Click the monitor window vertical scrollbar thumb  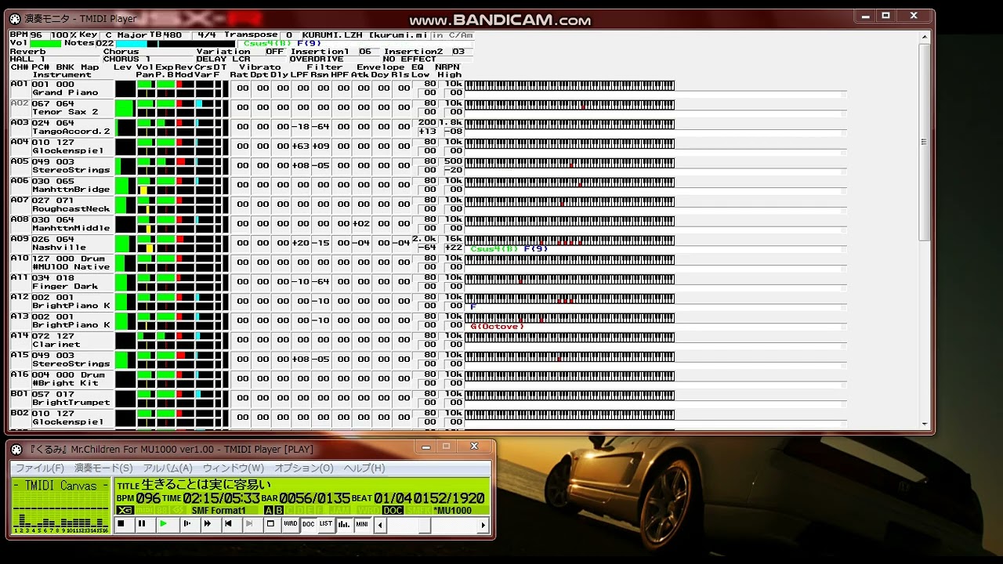pos(925,141)
